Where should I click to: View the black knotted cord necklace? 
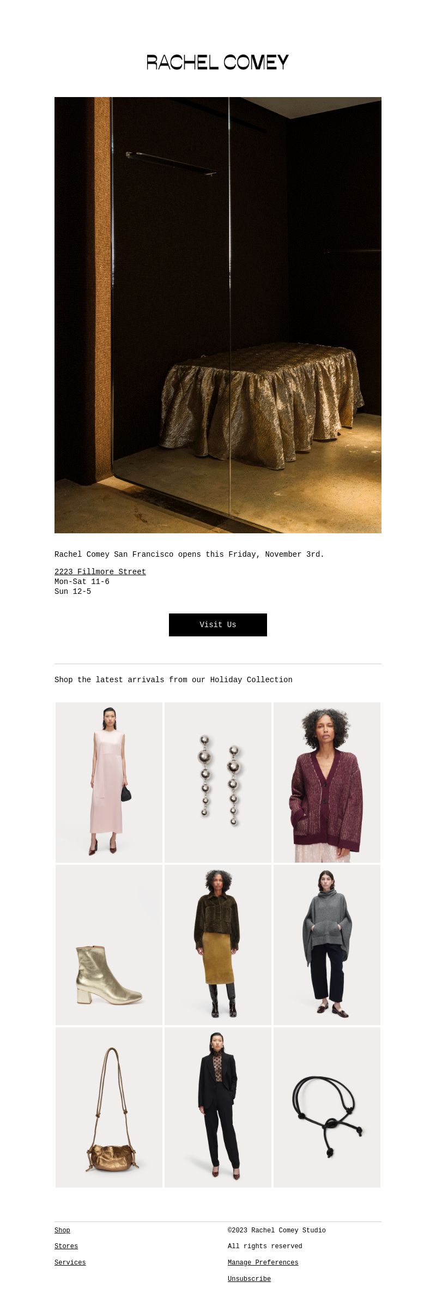(x=327, y=1108)
